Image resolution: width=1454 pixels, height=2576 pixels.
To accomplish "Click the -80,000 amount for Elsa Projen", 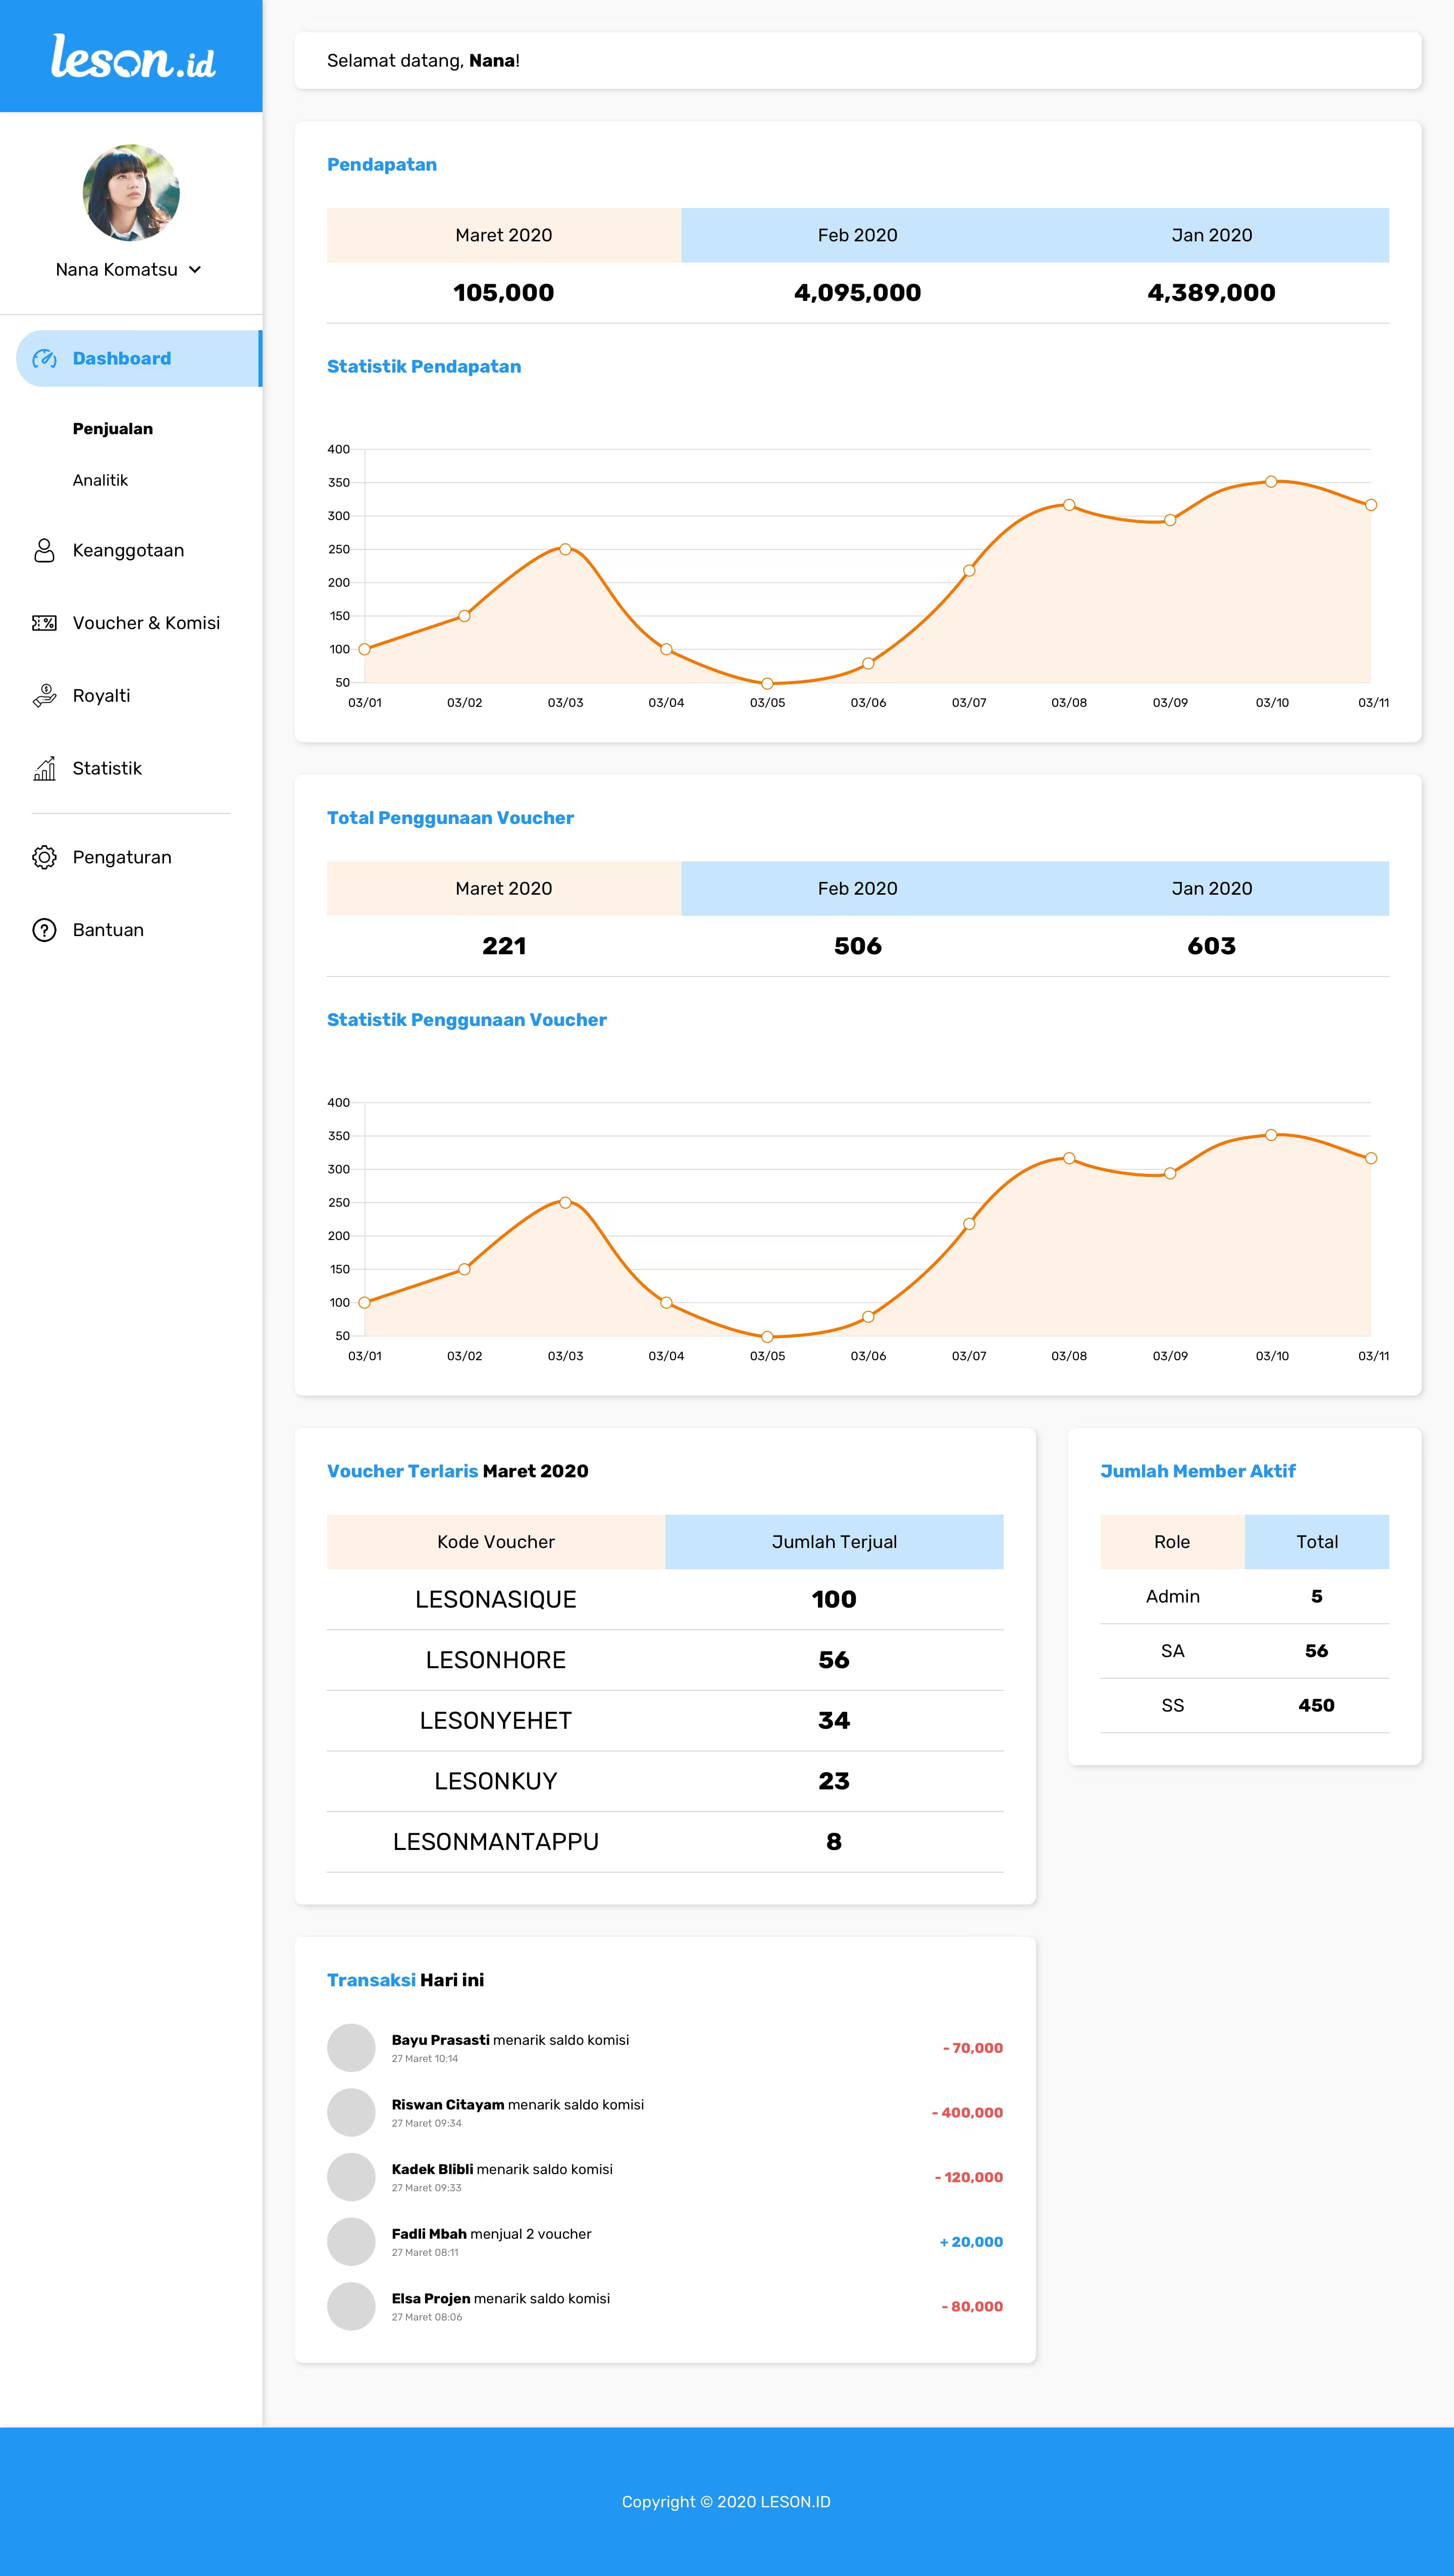I will coord(972,2306).
